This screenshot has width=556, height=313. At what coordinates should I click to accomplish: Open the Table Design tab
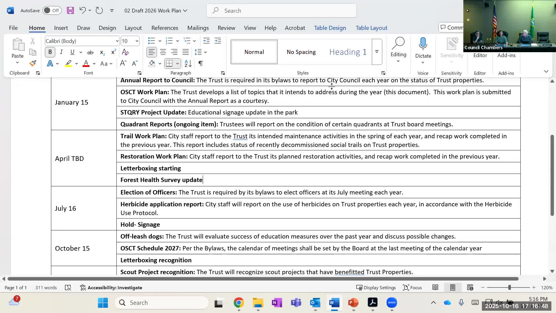click(330, 28)
